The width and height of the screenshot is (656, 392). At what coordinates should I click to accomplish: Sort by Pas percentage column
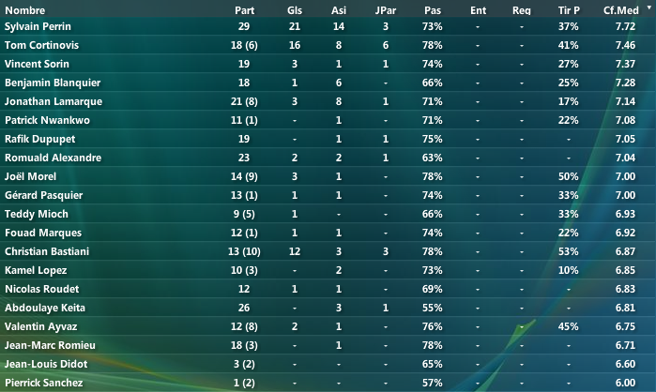433,10
